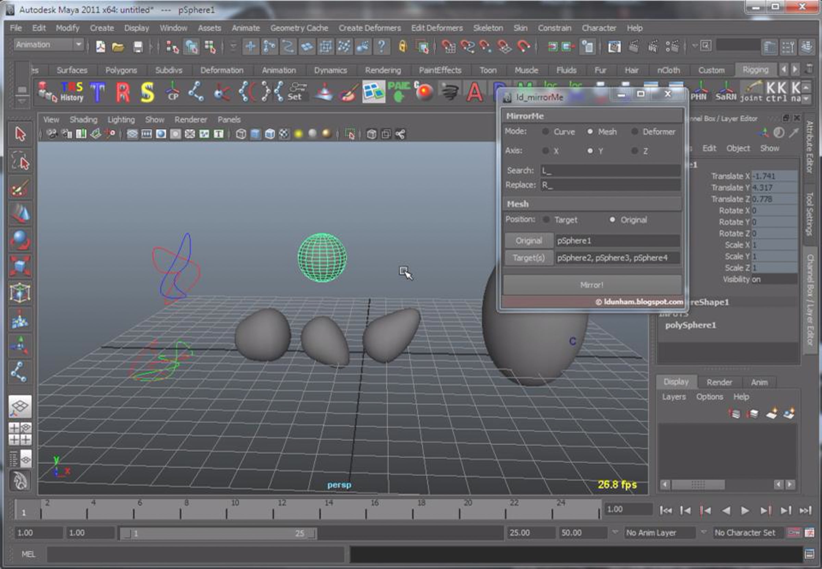Go to the start of playback range
Image resolution: width=822 pixels, height=569 pixels.
click(x=666, y=510)
